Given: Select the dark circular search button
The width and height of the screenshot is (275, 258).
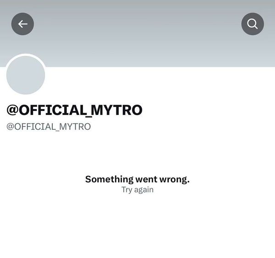Looking at the screenshot, I should (x=253, y=24).
